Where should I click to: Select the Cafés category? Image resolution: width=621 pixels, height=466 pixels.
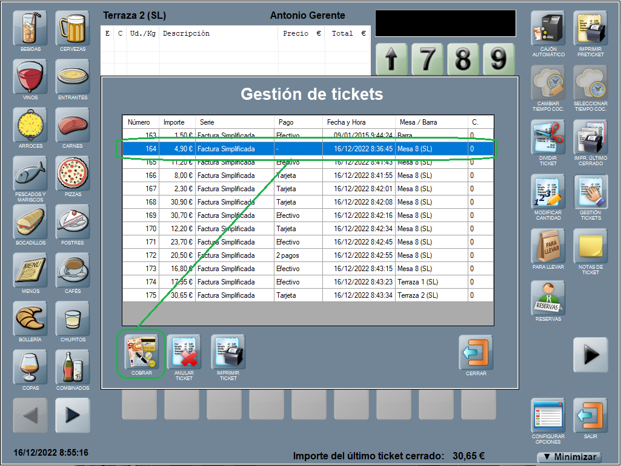[73, 270]
